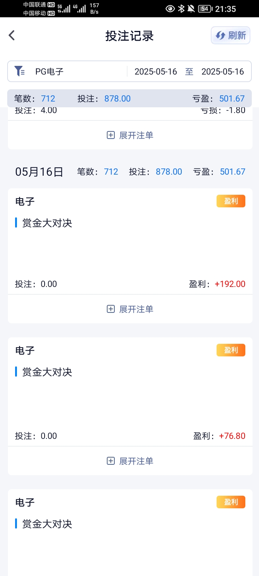
Task: Tap the back arrow icon
Action: tap(12, 35)
